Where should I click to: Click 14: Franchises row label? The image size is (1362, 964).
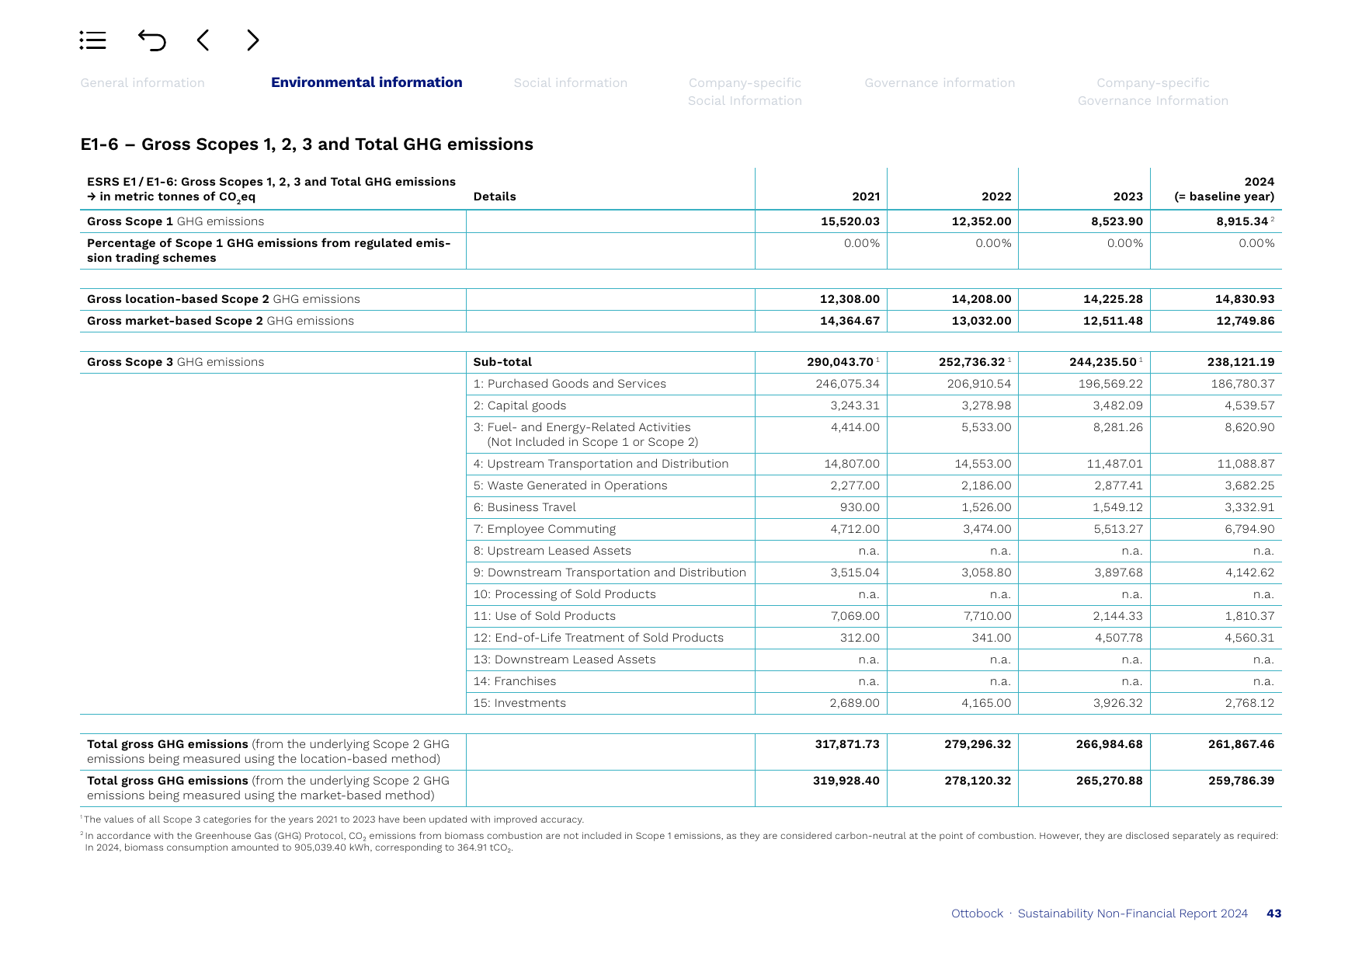tap(515, 681)
